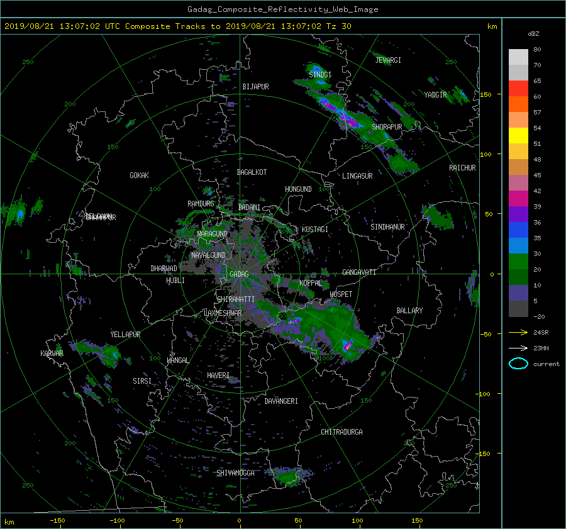566x529 pixels.
Task: Click the dark grey -20 dBZ swatch
Action: pos(518,308)
